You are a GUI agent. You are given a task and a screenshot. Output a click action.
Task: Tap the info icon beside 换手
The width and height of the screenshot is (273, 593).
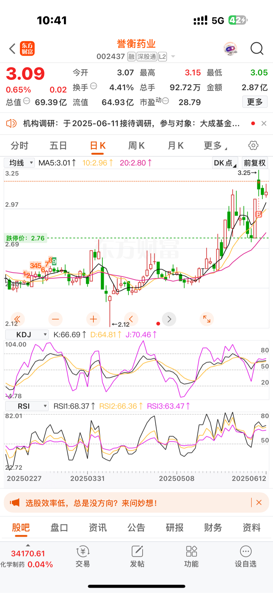(x=93, y=86)
